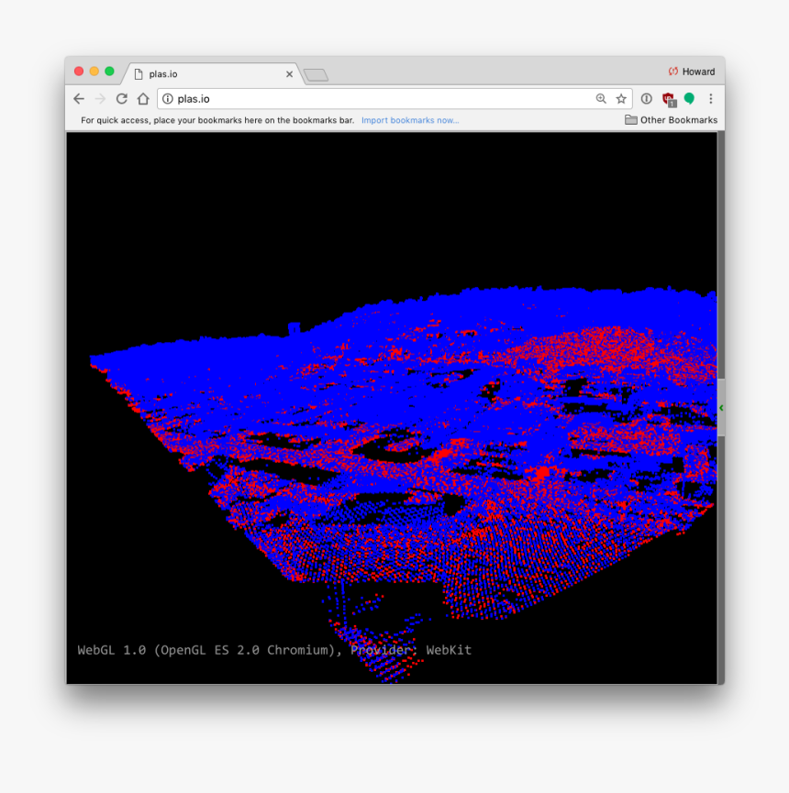Open a new tab with the new-tab button
This screenshot has width=789, height=793.
point(316,74)
